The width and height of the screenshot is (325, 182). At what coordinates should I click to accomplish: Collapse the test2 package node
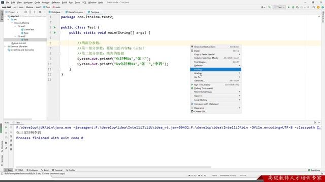[x=15, y=36]
